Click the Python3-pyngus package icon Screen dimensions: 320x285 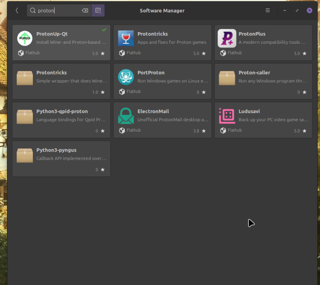pos(25,155)
